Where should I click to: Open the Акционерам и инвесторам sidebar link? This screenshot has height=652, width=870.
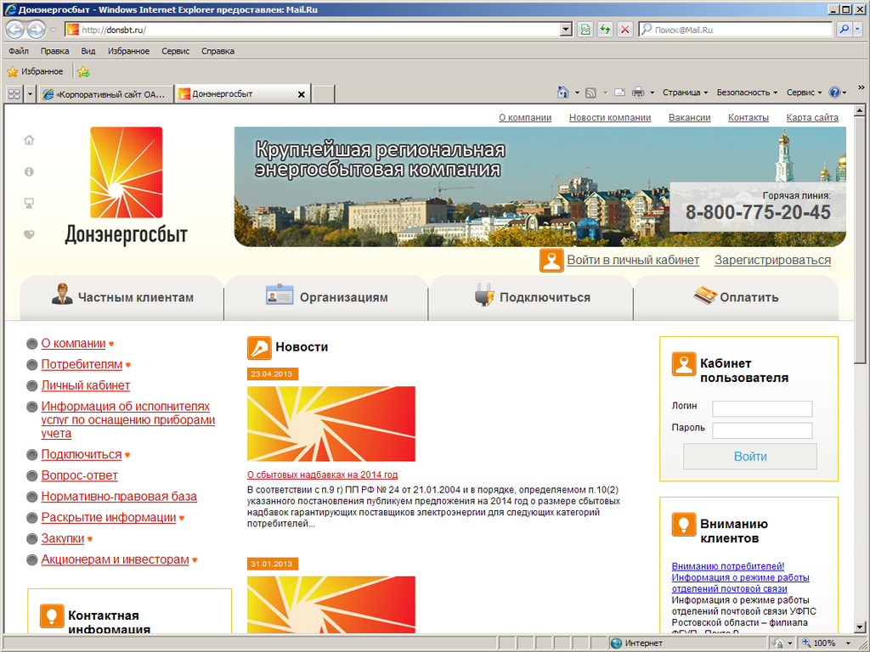pyautogui.click(x=115, y=560)
